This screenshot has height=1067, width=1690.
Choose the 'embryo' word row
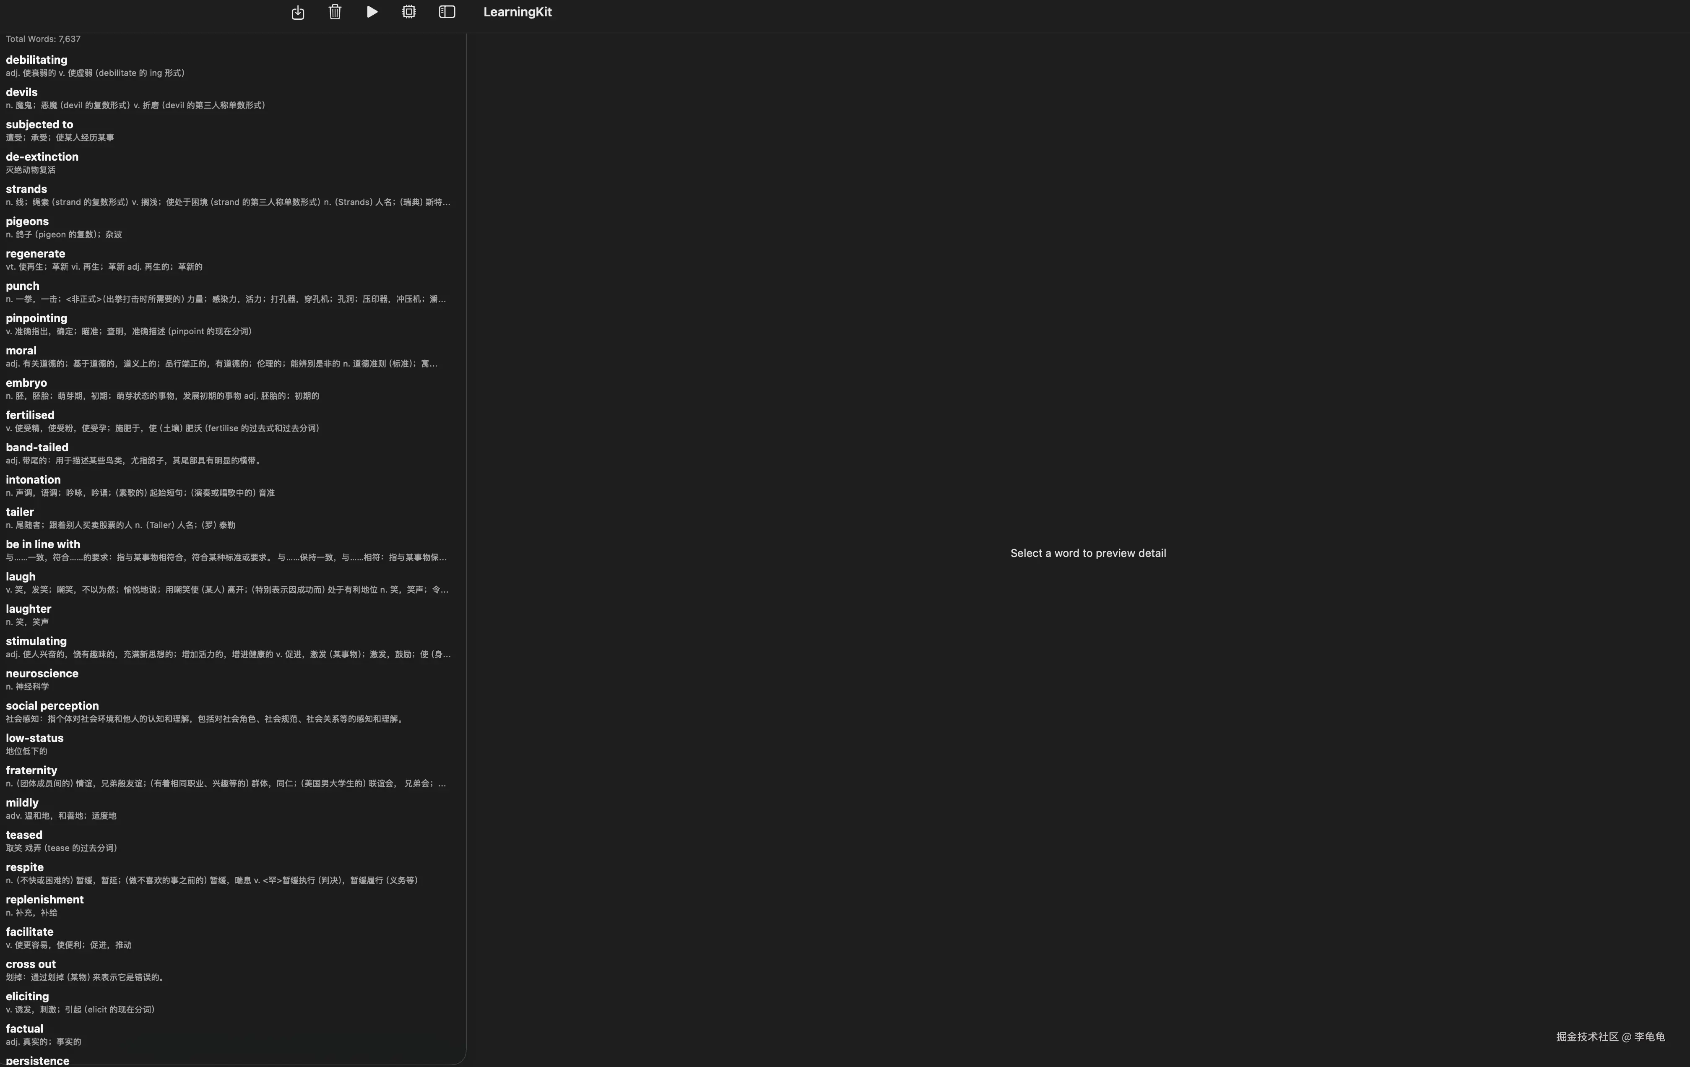27,383
